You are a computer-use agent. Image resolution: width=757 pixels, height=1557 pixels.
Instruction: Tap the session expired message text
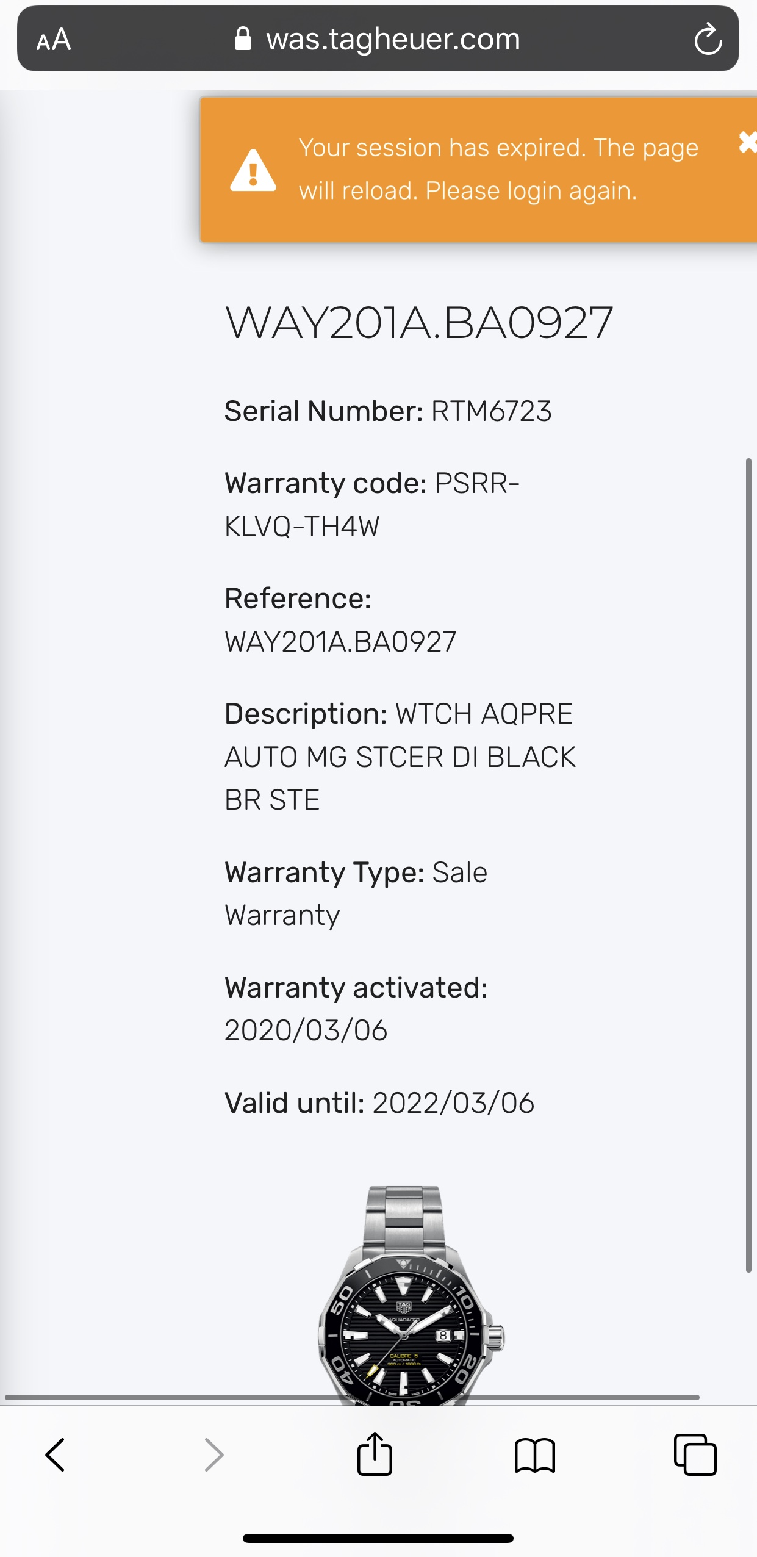click(x=498, y=169)
